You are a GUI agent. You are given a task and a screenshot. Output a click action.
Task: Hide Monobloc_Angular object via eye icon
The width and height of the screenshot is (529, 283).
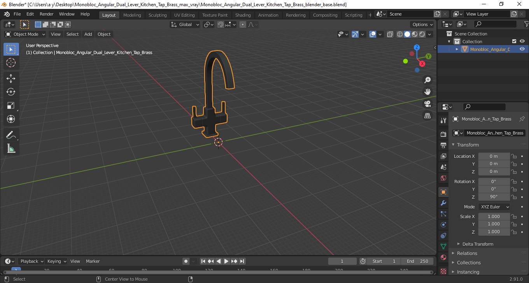pyautogui.click(x=522, y=49)
